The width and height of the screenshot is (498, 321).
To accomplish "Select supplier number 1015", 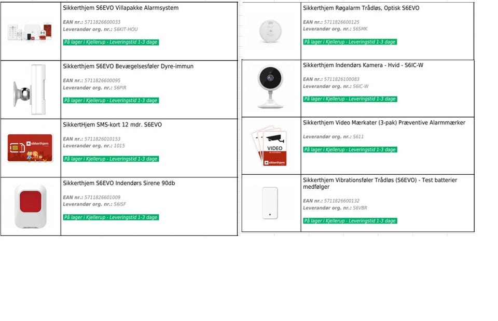I will [x=119, y=146].
